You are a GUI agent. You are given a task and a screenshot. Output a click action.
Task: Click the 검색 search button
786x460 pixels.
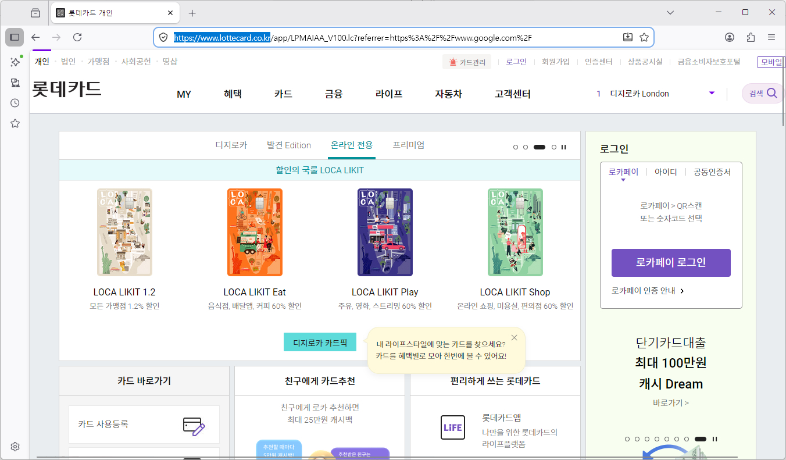coord(763,94)
